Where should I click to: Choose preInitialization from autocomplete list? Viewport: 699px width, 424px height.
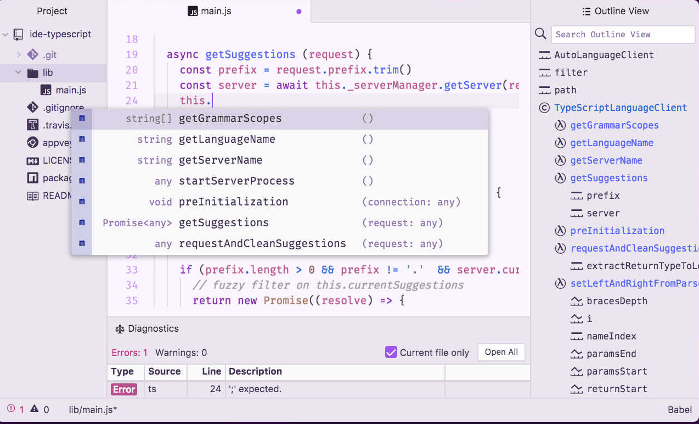coord(280,202)
